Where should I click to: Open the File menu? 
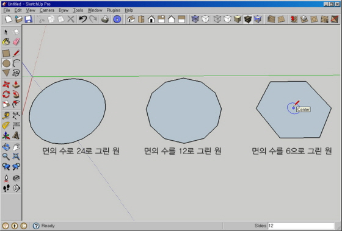click(x=7, y=10)
